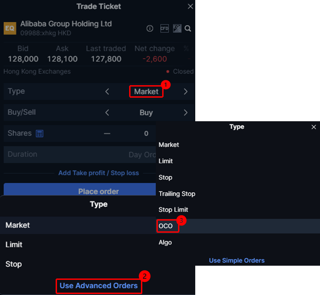Click Use Advanced Orders link
Viewport: 320px width, 295px height.
pos(99,286)
